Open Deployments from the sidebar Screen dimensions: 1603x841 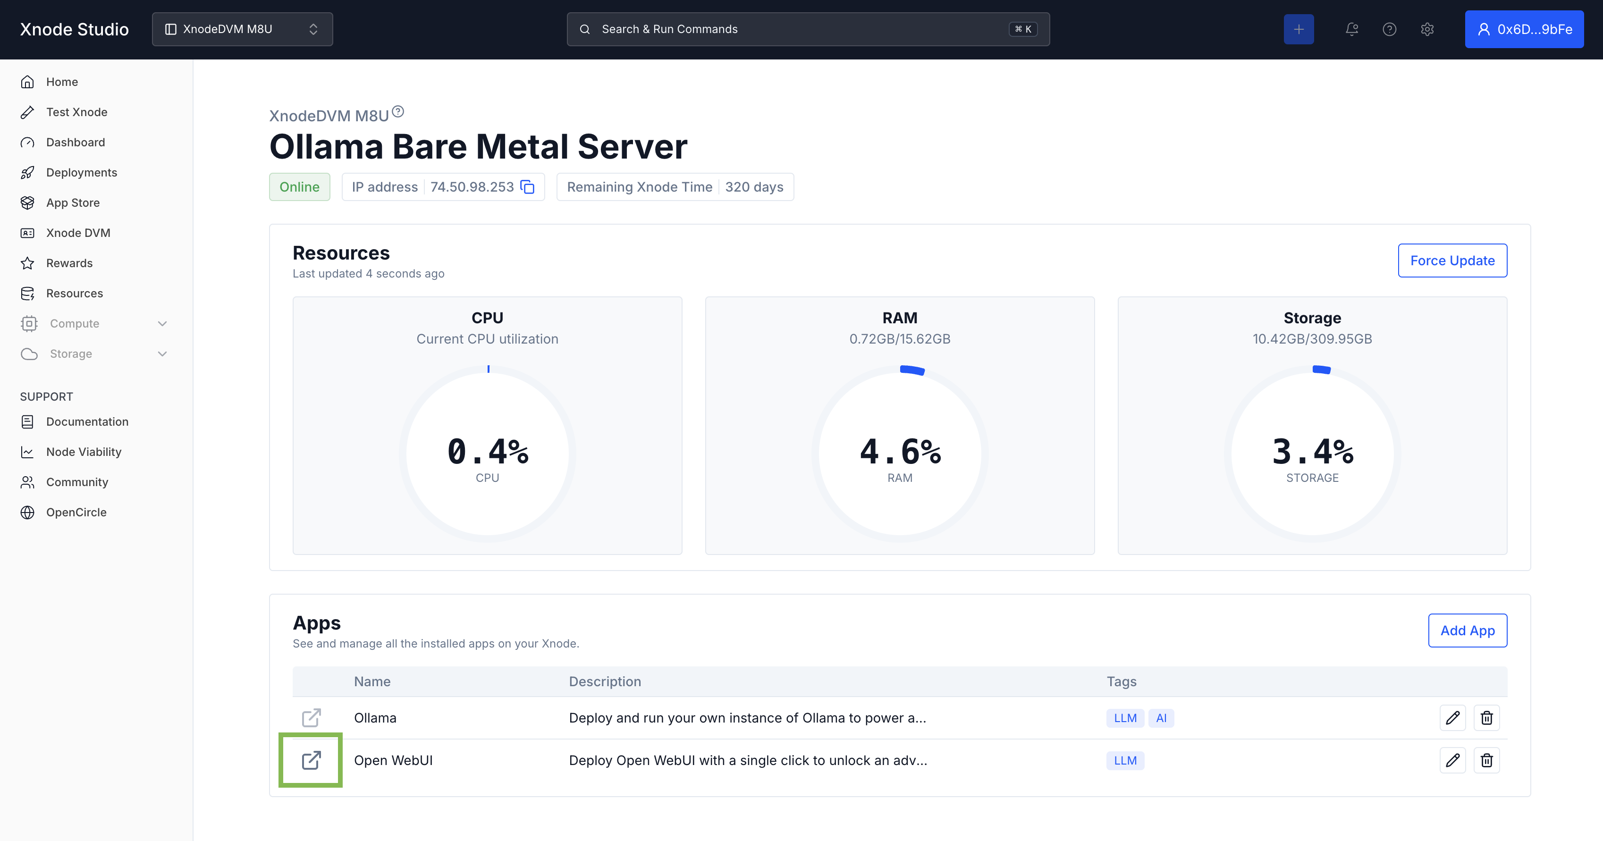click(82, 172)
